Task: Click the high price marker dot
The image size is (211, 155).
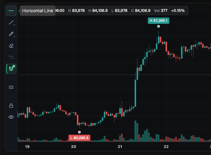Action: pyautogui.click(x=159, y=26)
